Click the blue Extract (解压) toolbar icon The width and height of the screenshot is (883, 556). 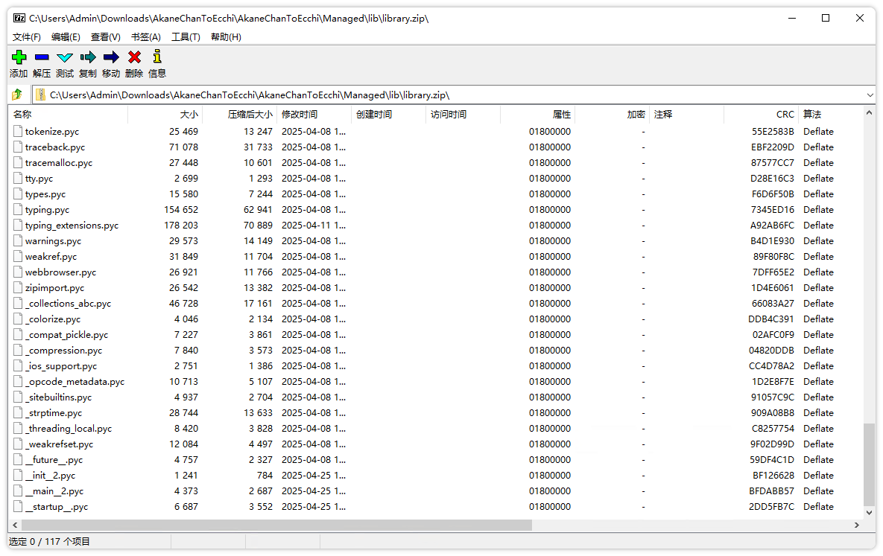42,57
